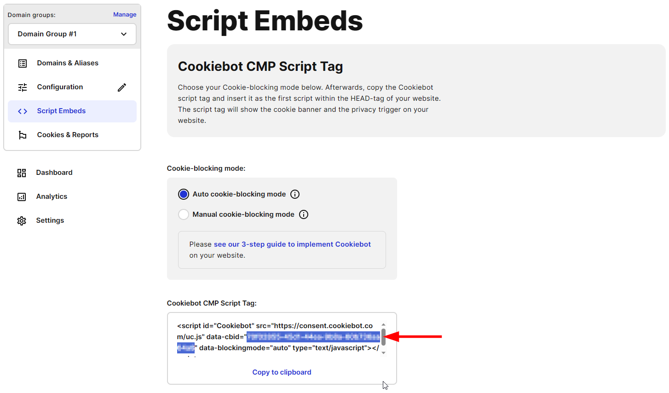Click the Analytics chart icon
This screenshot has height=393, width=669.
coord(22,197)
